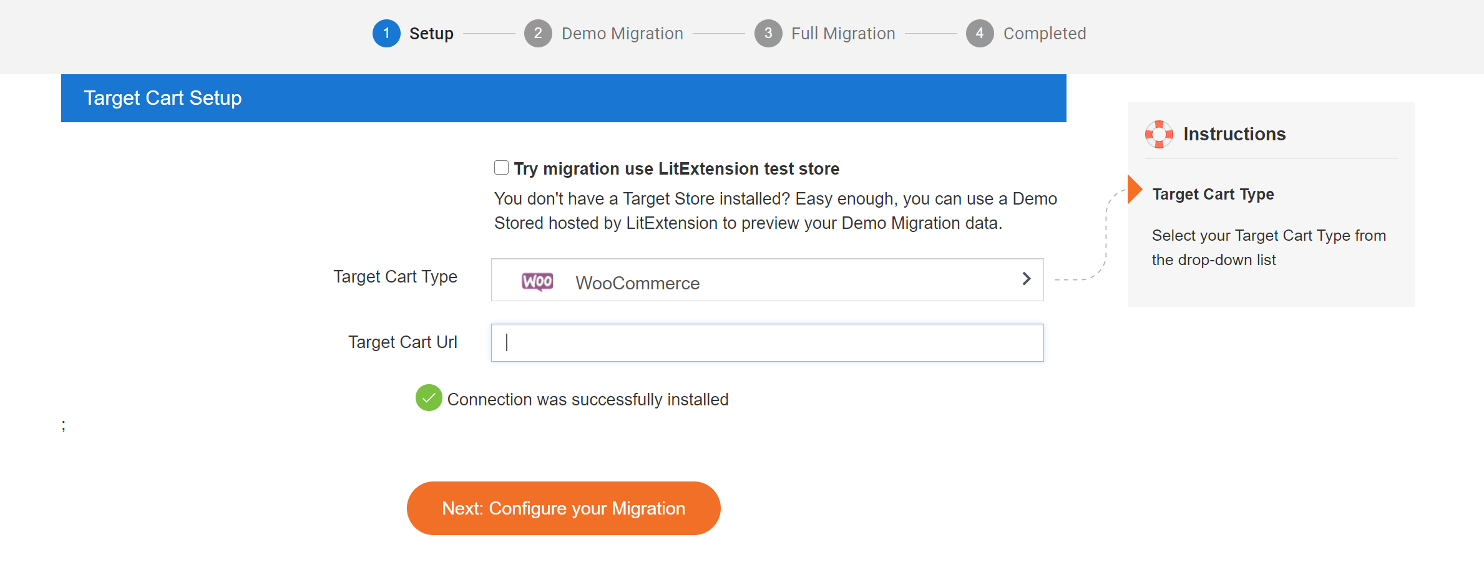Go to the Demo Migration step
The height and width of the screenshot is (580, 1484).
622,34
